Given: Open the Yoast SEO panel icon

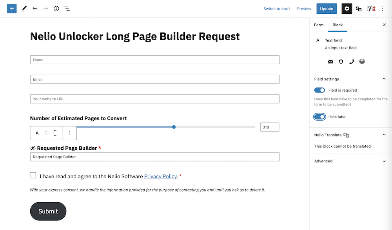Looking at the screenshot, I should click(371, 9).
